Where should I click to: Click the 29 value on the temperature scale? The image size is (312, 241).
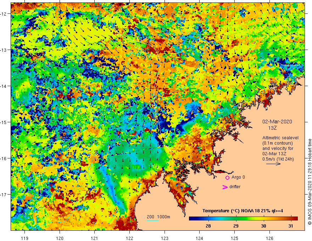(x=236, y=226)
